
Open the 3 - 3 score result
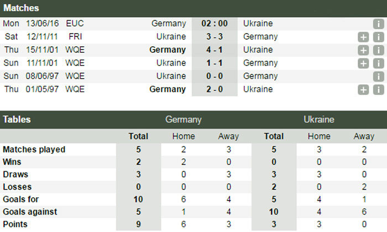point(214,37)
